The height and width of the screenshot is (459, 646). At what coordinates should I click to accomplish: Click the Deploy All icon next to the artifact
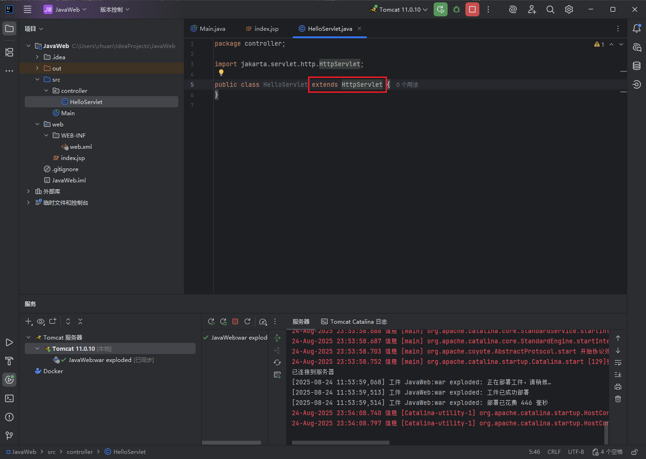[x=277, y=338]
